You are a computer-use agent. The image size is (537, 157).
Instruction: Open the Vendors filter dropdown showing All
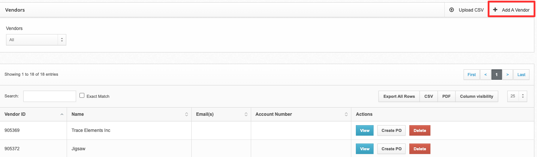(36, 40)
